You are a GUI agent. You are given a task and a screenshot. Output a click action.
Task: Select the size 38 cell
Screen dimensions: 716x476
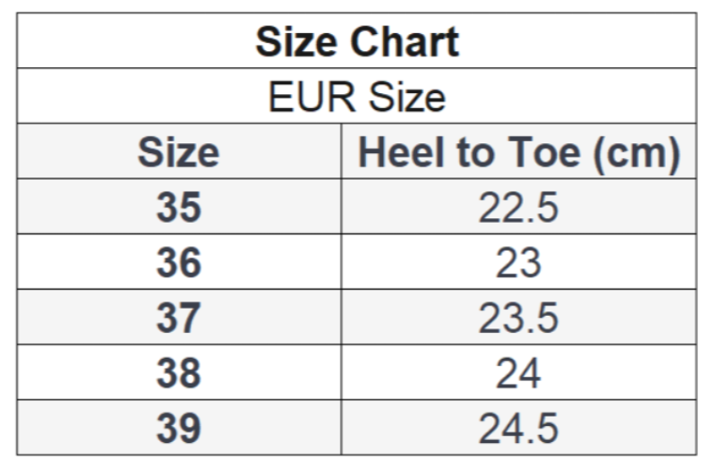[x=179, y=373]
